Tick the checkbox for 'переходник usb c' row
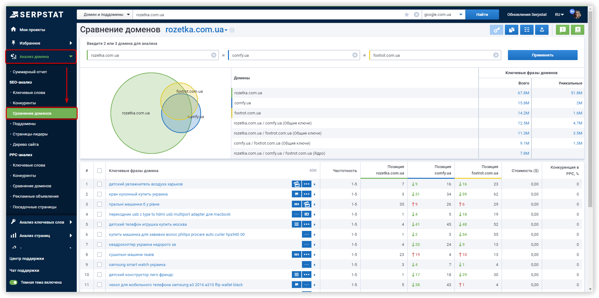This screenshot has width=599, height=298. tap(99, 214)
